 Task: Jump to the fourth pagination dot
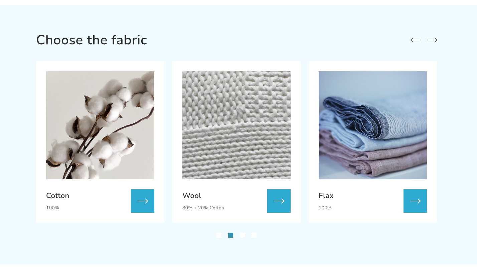click(x=254, y=235)
